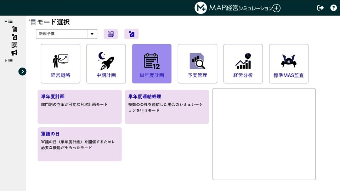Expand sidebar with round chevron button
The width and height of the screenshot is (340, 191).
(22, 71)
